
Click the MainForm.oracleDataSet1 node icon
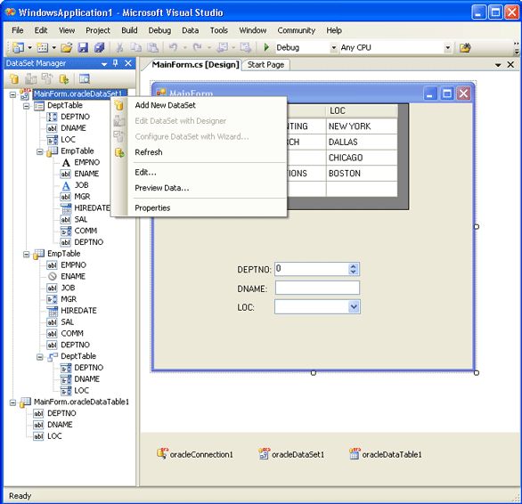[x=25, y=94]
